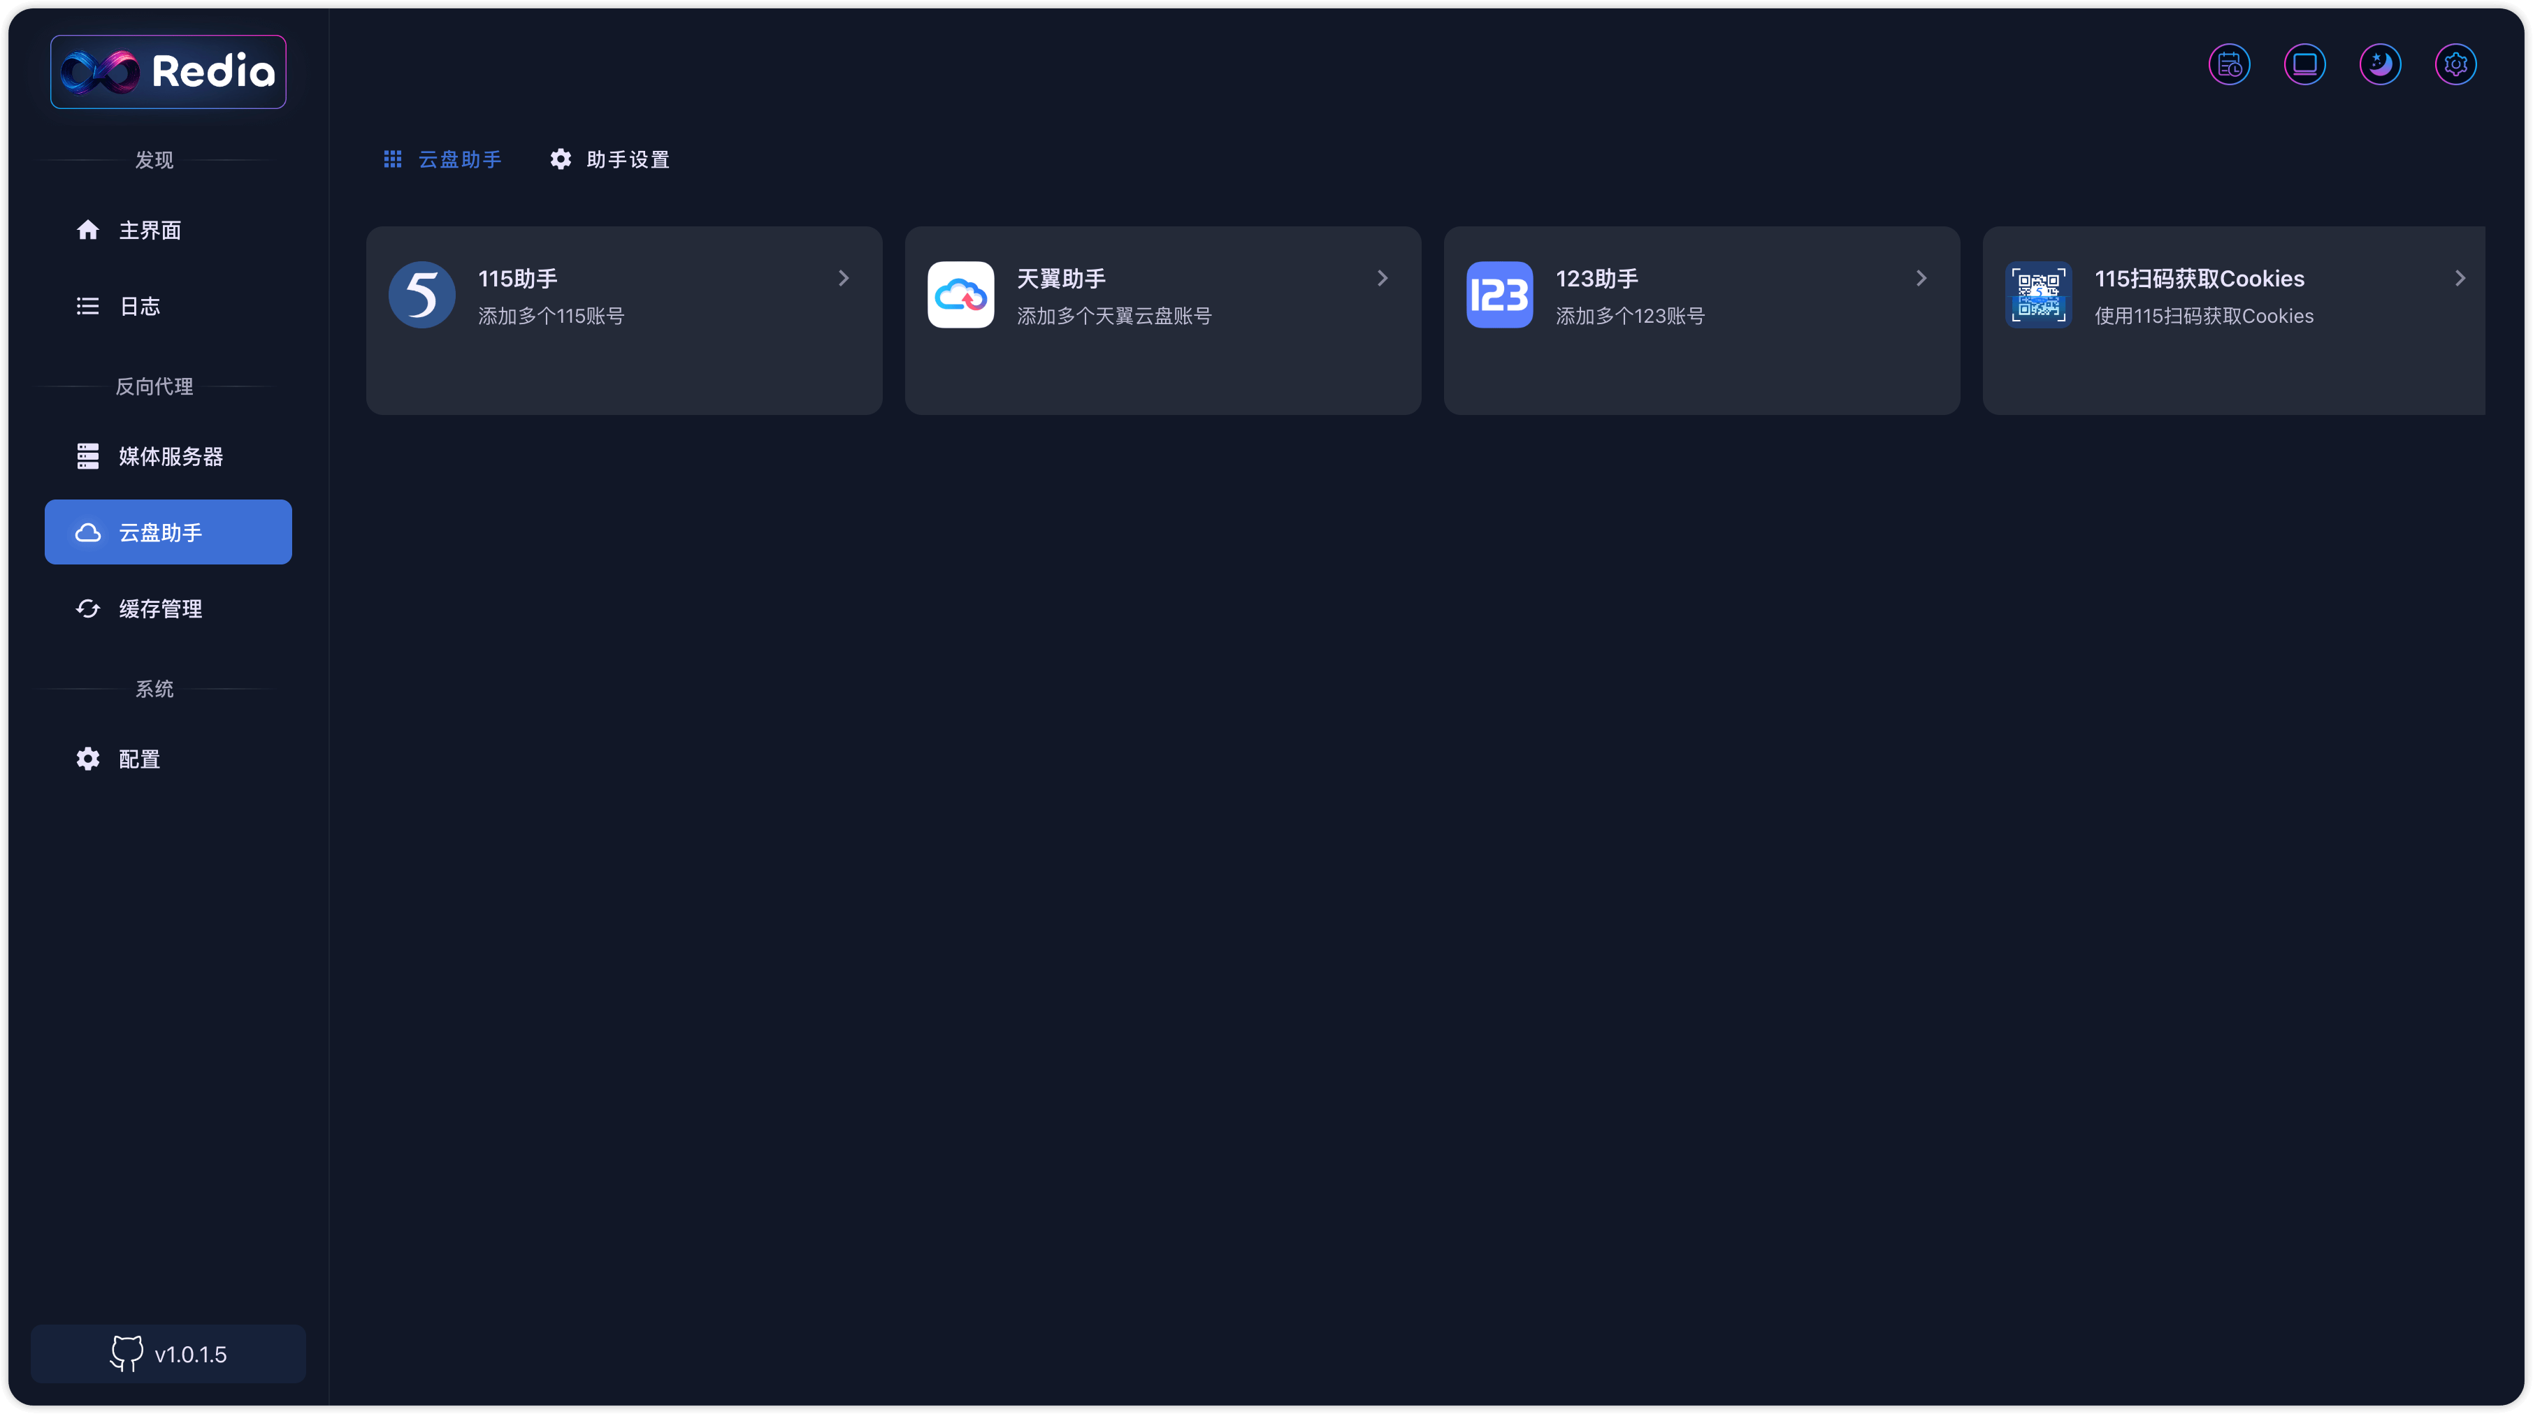Click the 123 assistant logo icon

pos(1499,295)
